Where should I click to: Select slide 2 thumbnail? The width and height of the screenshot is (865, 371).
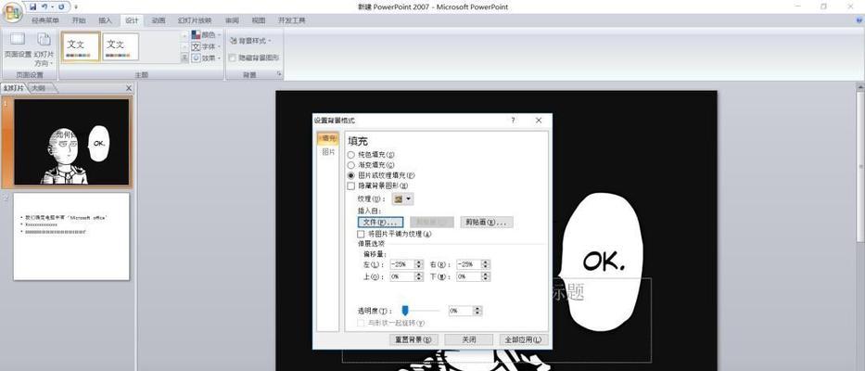point(71,237)
